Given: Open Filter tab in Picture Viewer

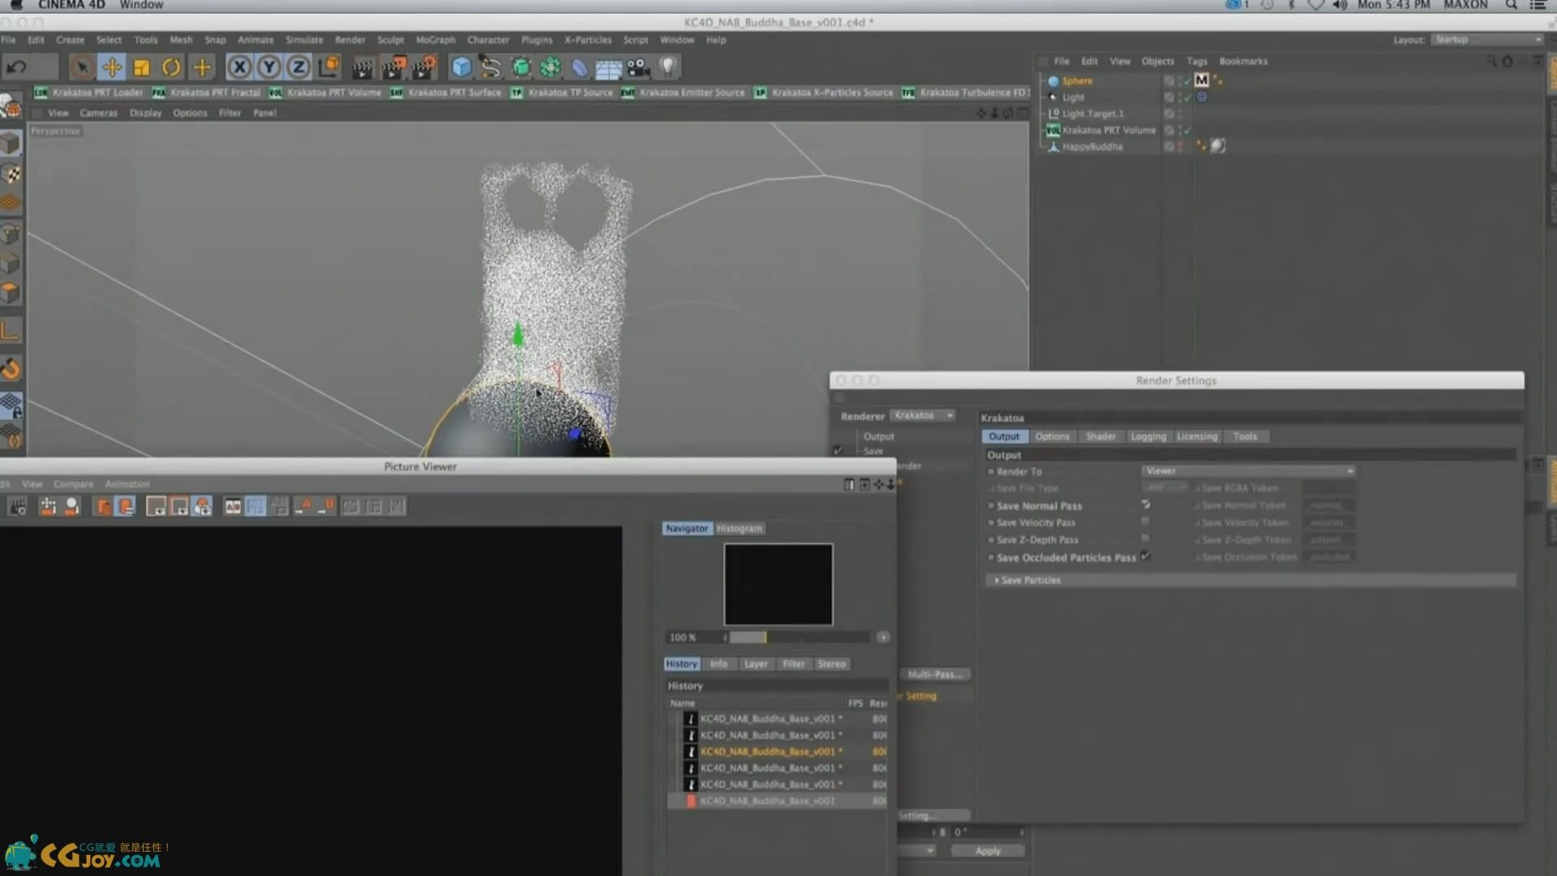Looking at the screenshot, I should click(x=794, y=664).
